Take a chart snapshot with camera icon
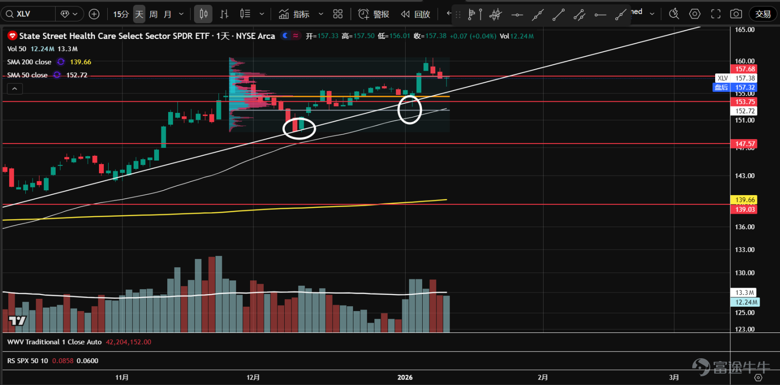 pos(736,14)
